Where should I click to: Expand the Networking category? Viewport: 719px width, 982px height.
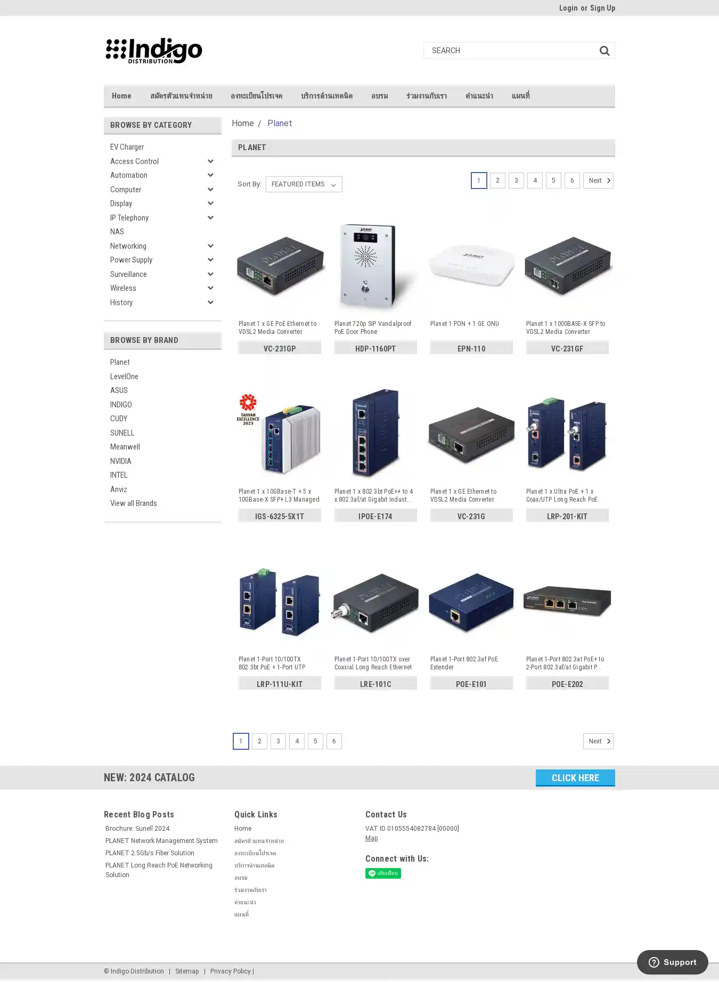click(x=210, y=246)
